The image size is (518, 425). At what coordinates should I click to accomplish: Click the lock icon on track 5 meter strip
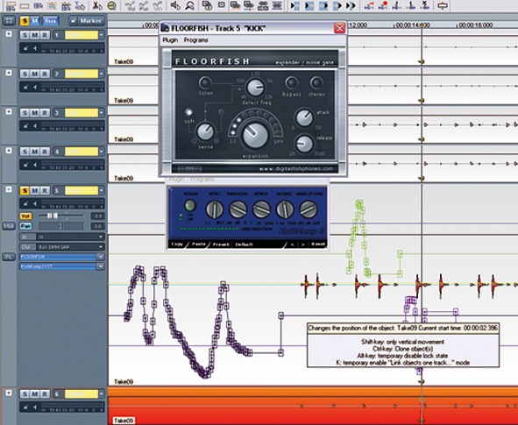26,204
